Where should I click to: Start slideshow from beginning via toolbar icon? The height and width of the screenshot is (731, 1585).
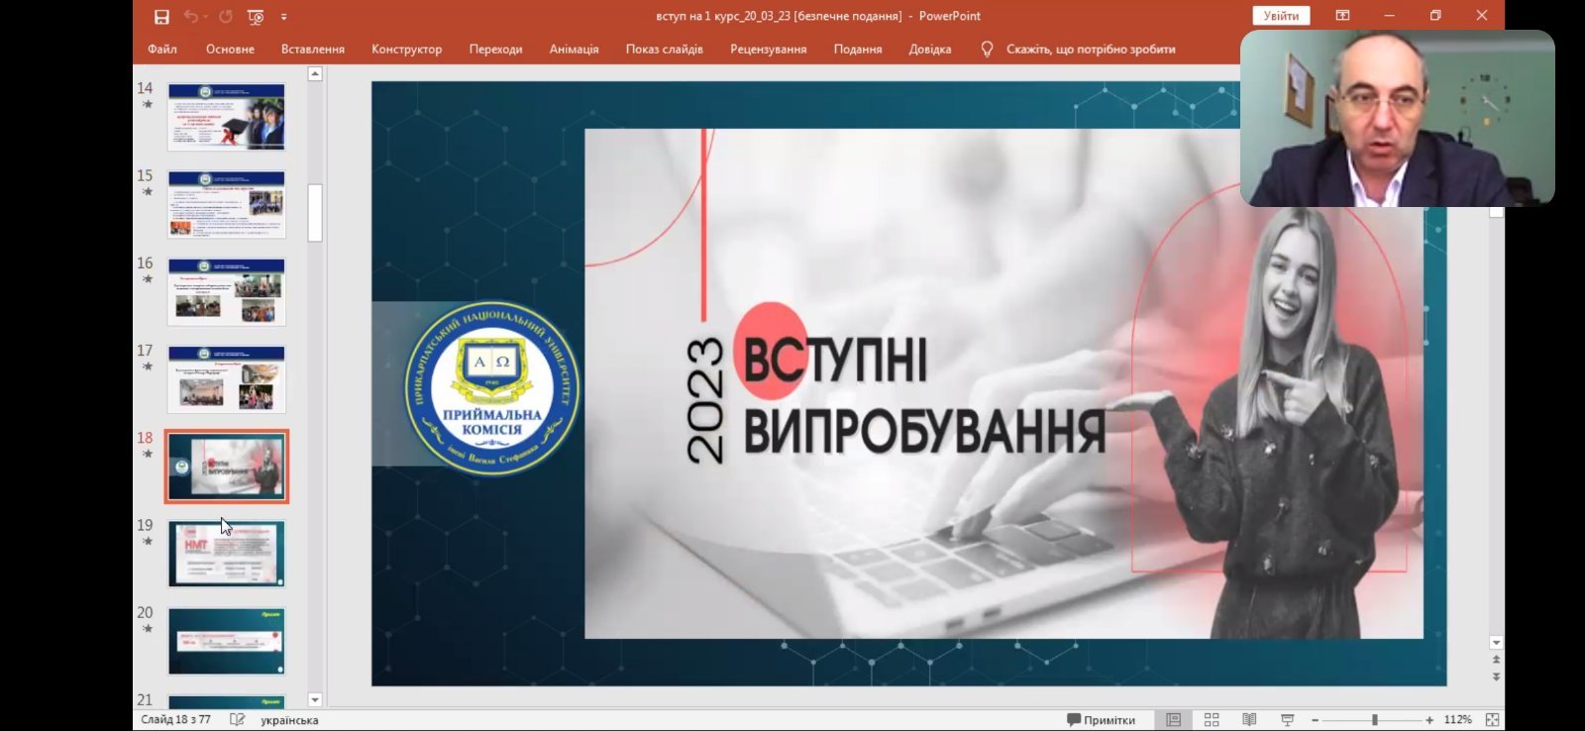click(256, 17)
